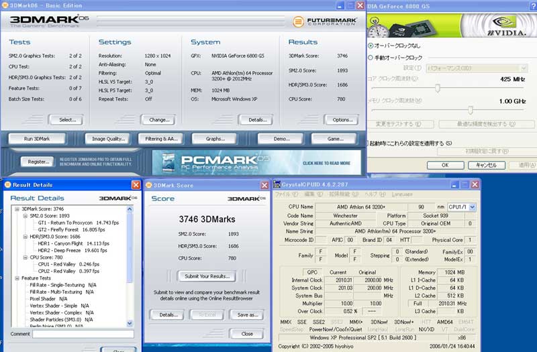This screenshot has height=352, width=537.
Task: Open Filtering & AA... tool
Action: click(161, 139)
